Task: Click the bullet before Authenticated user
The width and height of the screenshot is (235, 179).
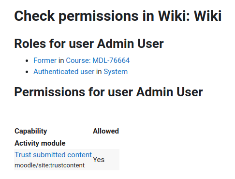Action: coord(27,72)
